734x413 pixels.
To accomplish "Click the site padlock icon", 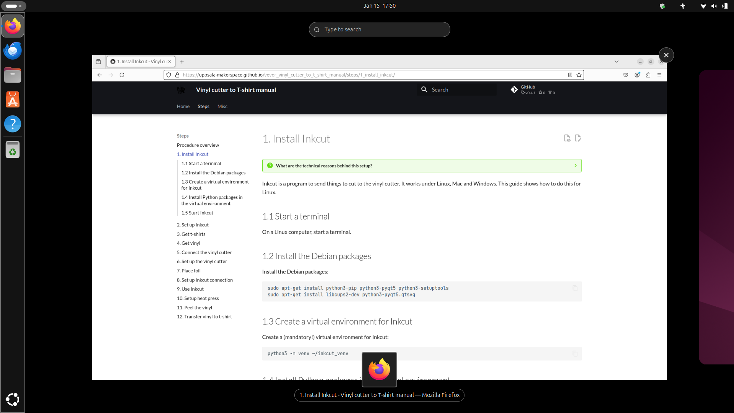I will (177, 75).
